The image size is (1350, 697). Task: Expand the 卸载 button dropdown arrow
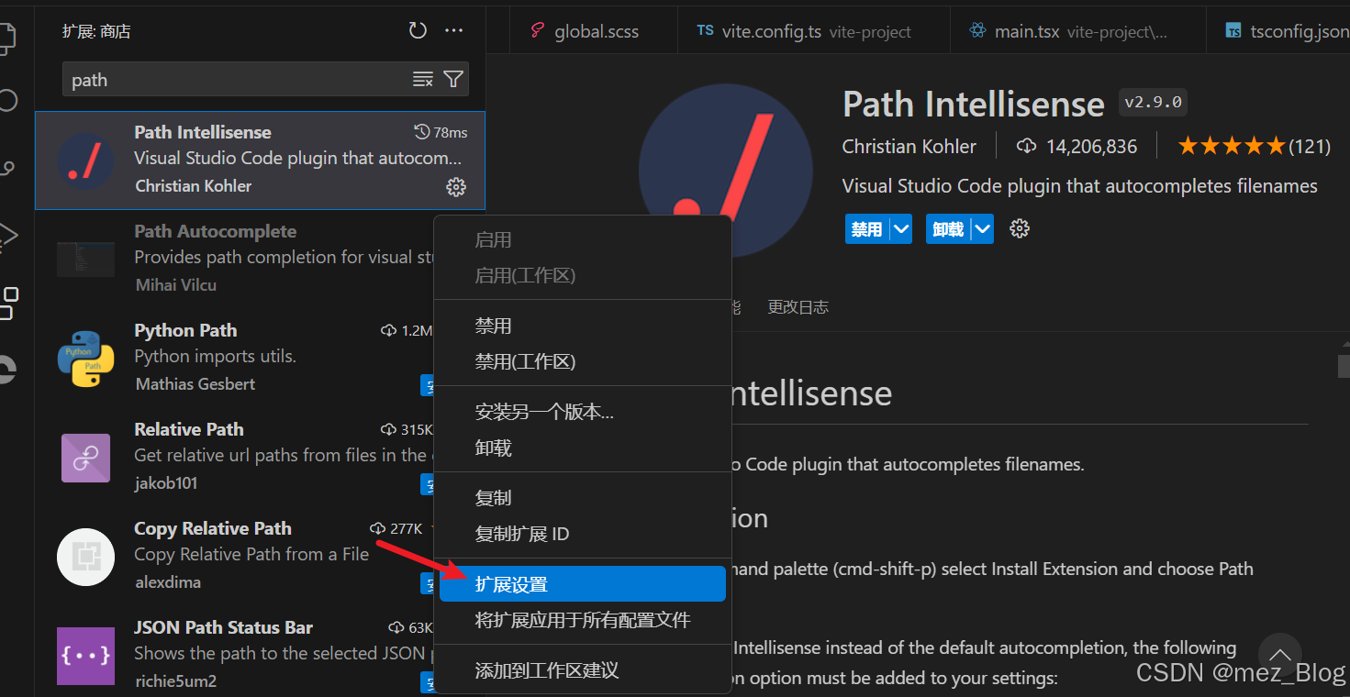pyautogui.click(x=983, y=229)
